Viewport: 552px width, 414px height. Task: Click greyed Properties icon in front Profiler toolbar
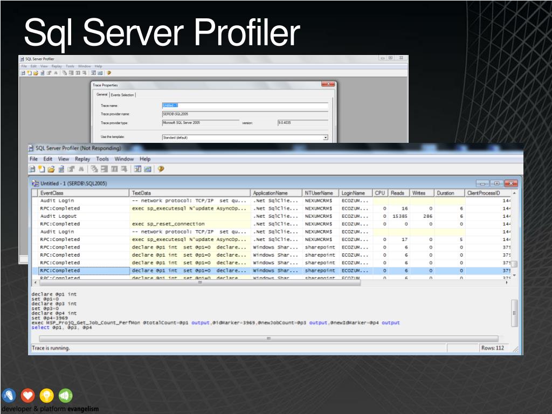71,169
